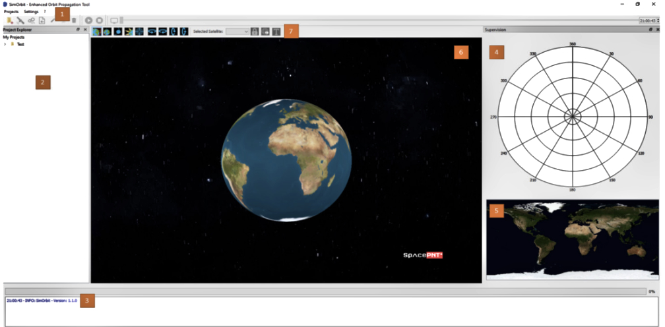Screen dimensions: 665x327
Task: Start simulation with the play button
Action: pos(89,20)
